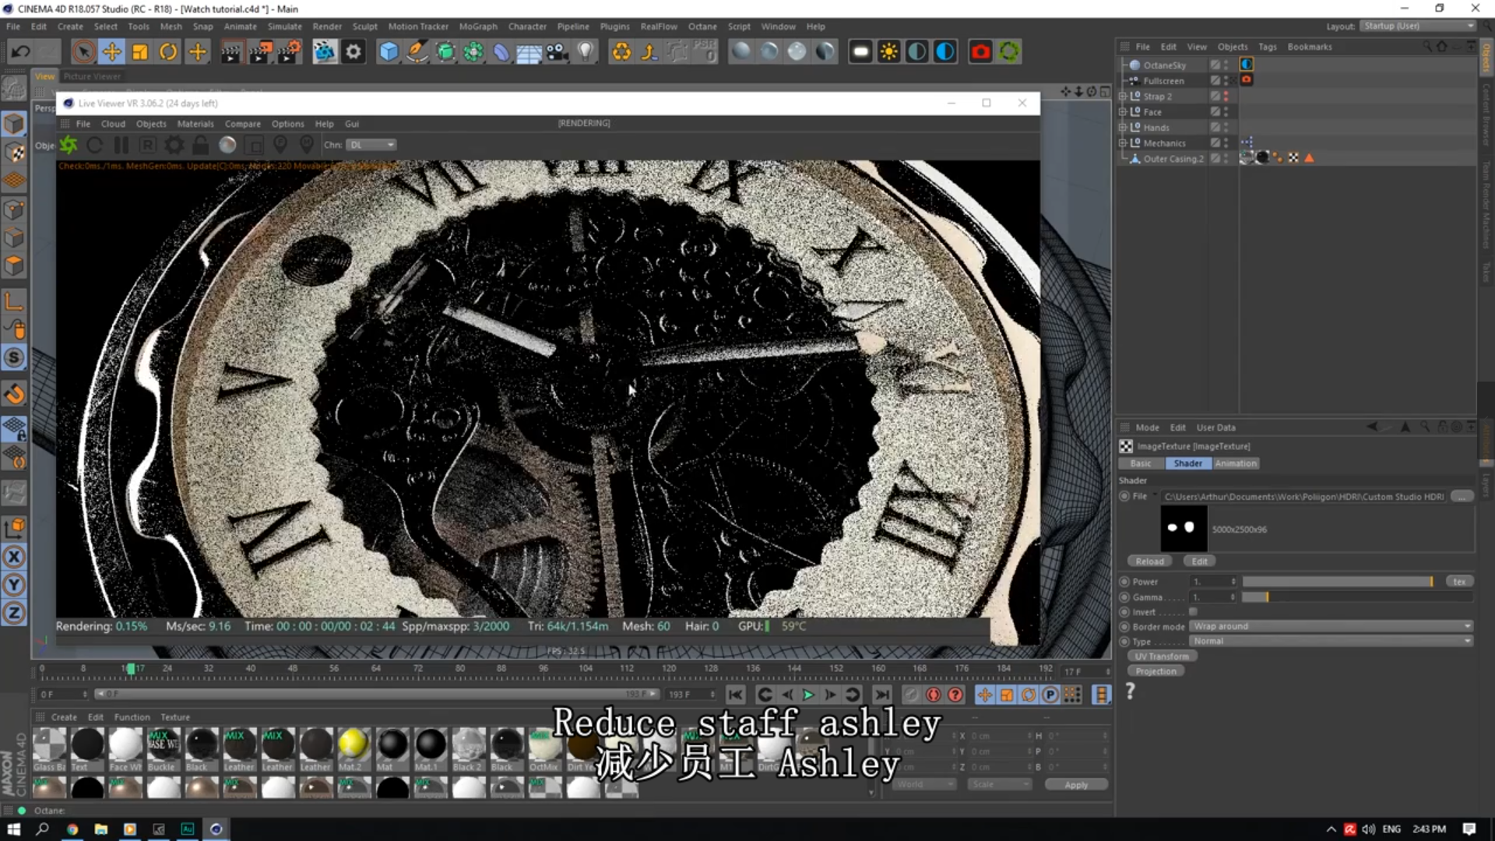Open the Type Normal dropdown

pos(1331,642)
